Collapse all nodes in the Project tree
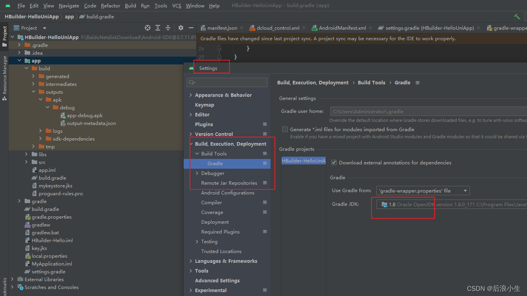Image resolution: width=527 pixels, height=296 pixels. (x=167, y=28)
